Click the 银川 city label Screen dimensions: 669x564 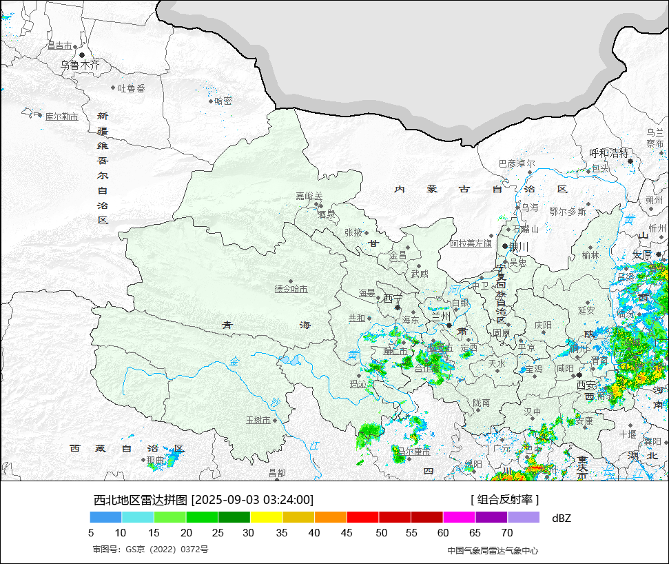tap(519, 247)
